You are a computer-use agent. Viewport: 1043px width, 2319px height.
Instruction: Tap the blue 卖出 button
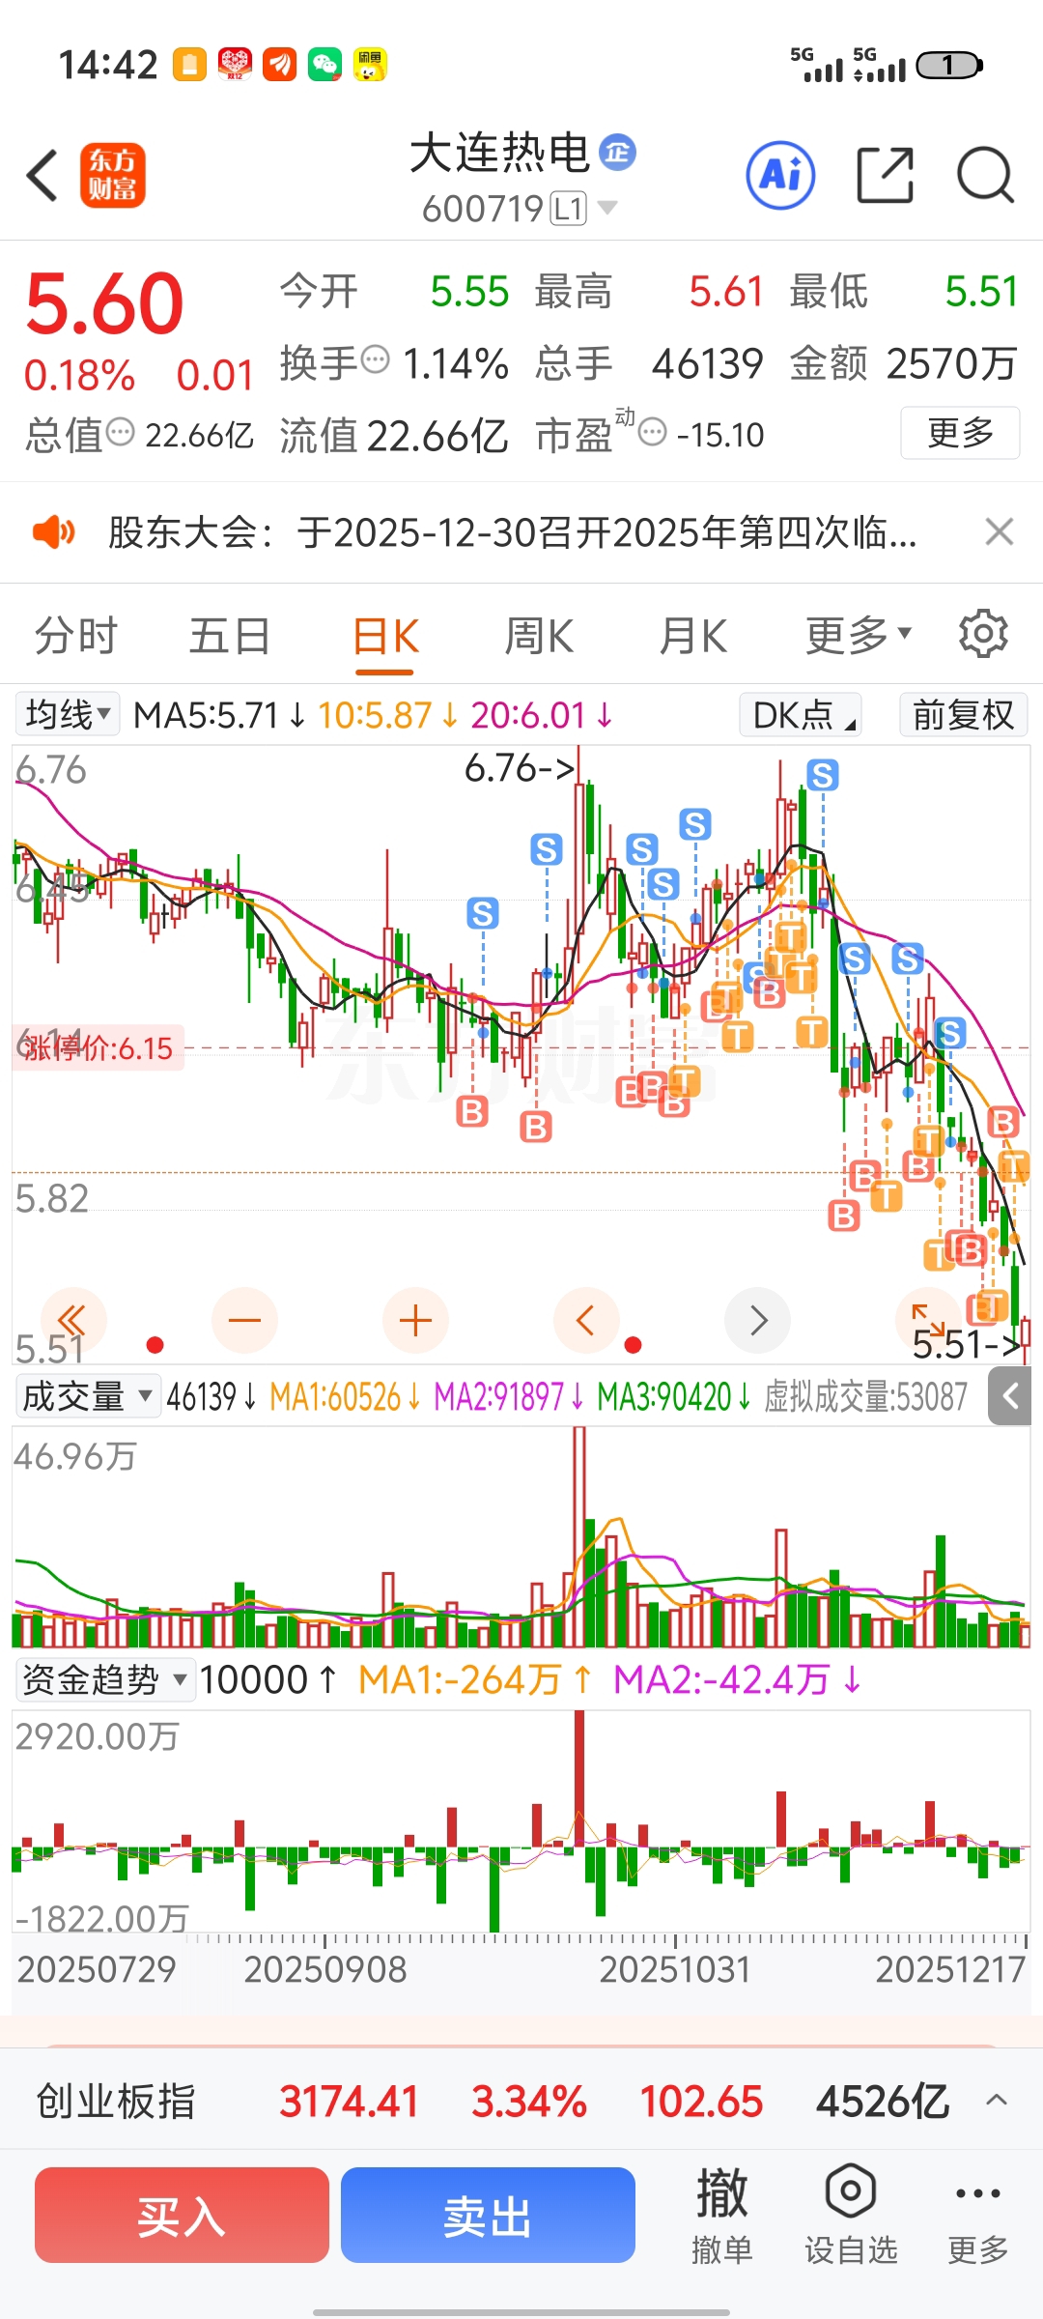pyautogui.click(x=488, y=2215)
